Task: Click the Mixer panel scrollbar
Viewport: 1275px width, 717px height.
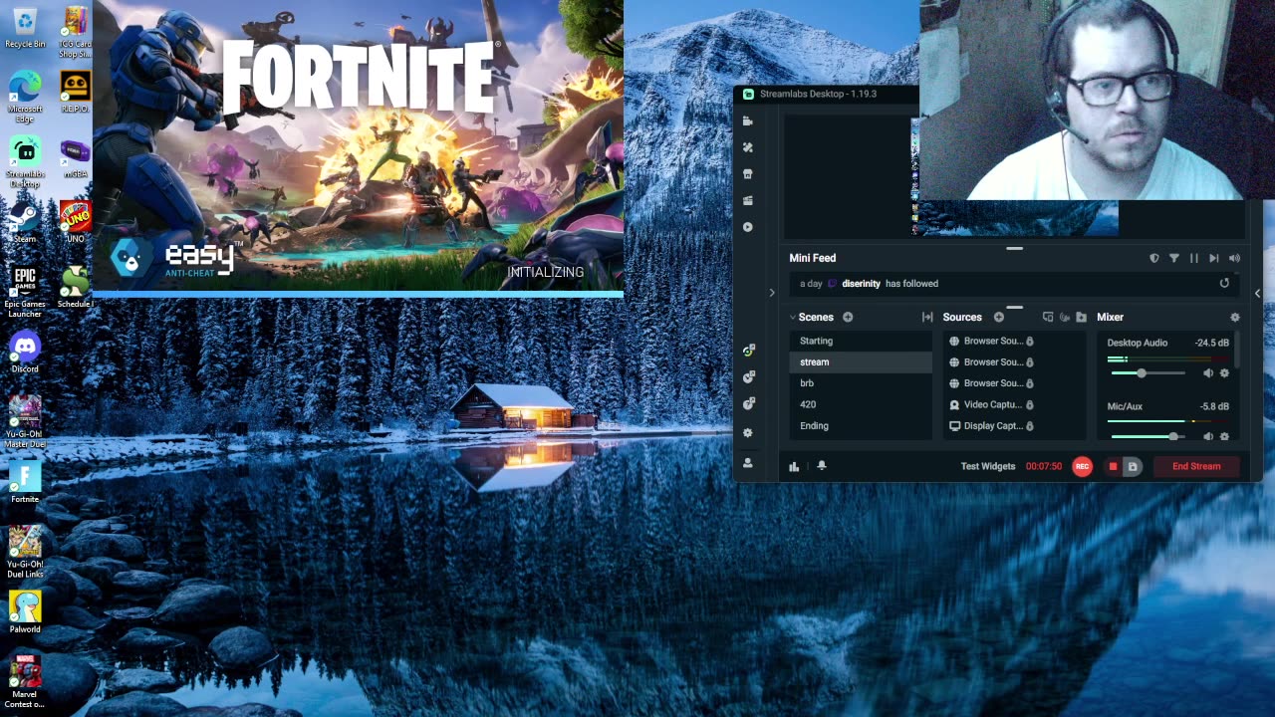Action: 1238,352
